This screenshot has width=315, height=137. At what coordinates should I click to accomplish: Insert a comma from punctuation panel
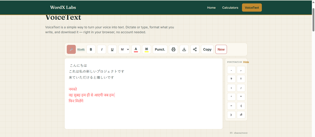[241, 70]
